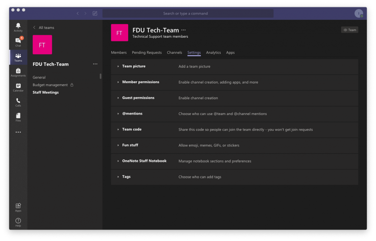Viewport: 376px width, 241px height.
Task: Click 'Choose who can add tags' text
Action: (x=200, y=177)
